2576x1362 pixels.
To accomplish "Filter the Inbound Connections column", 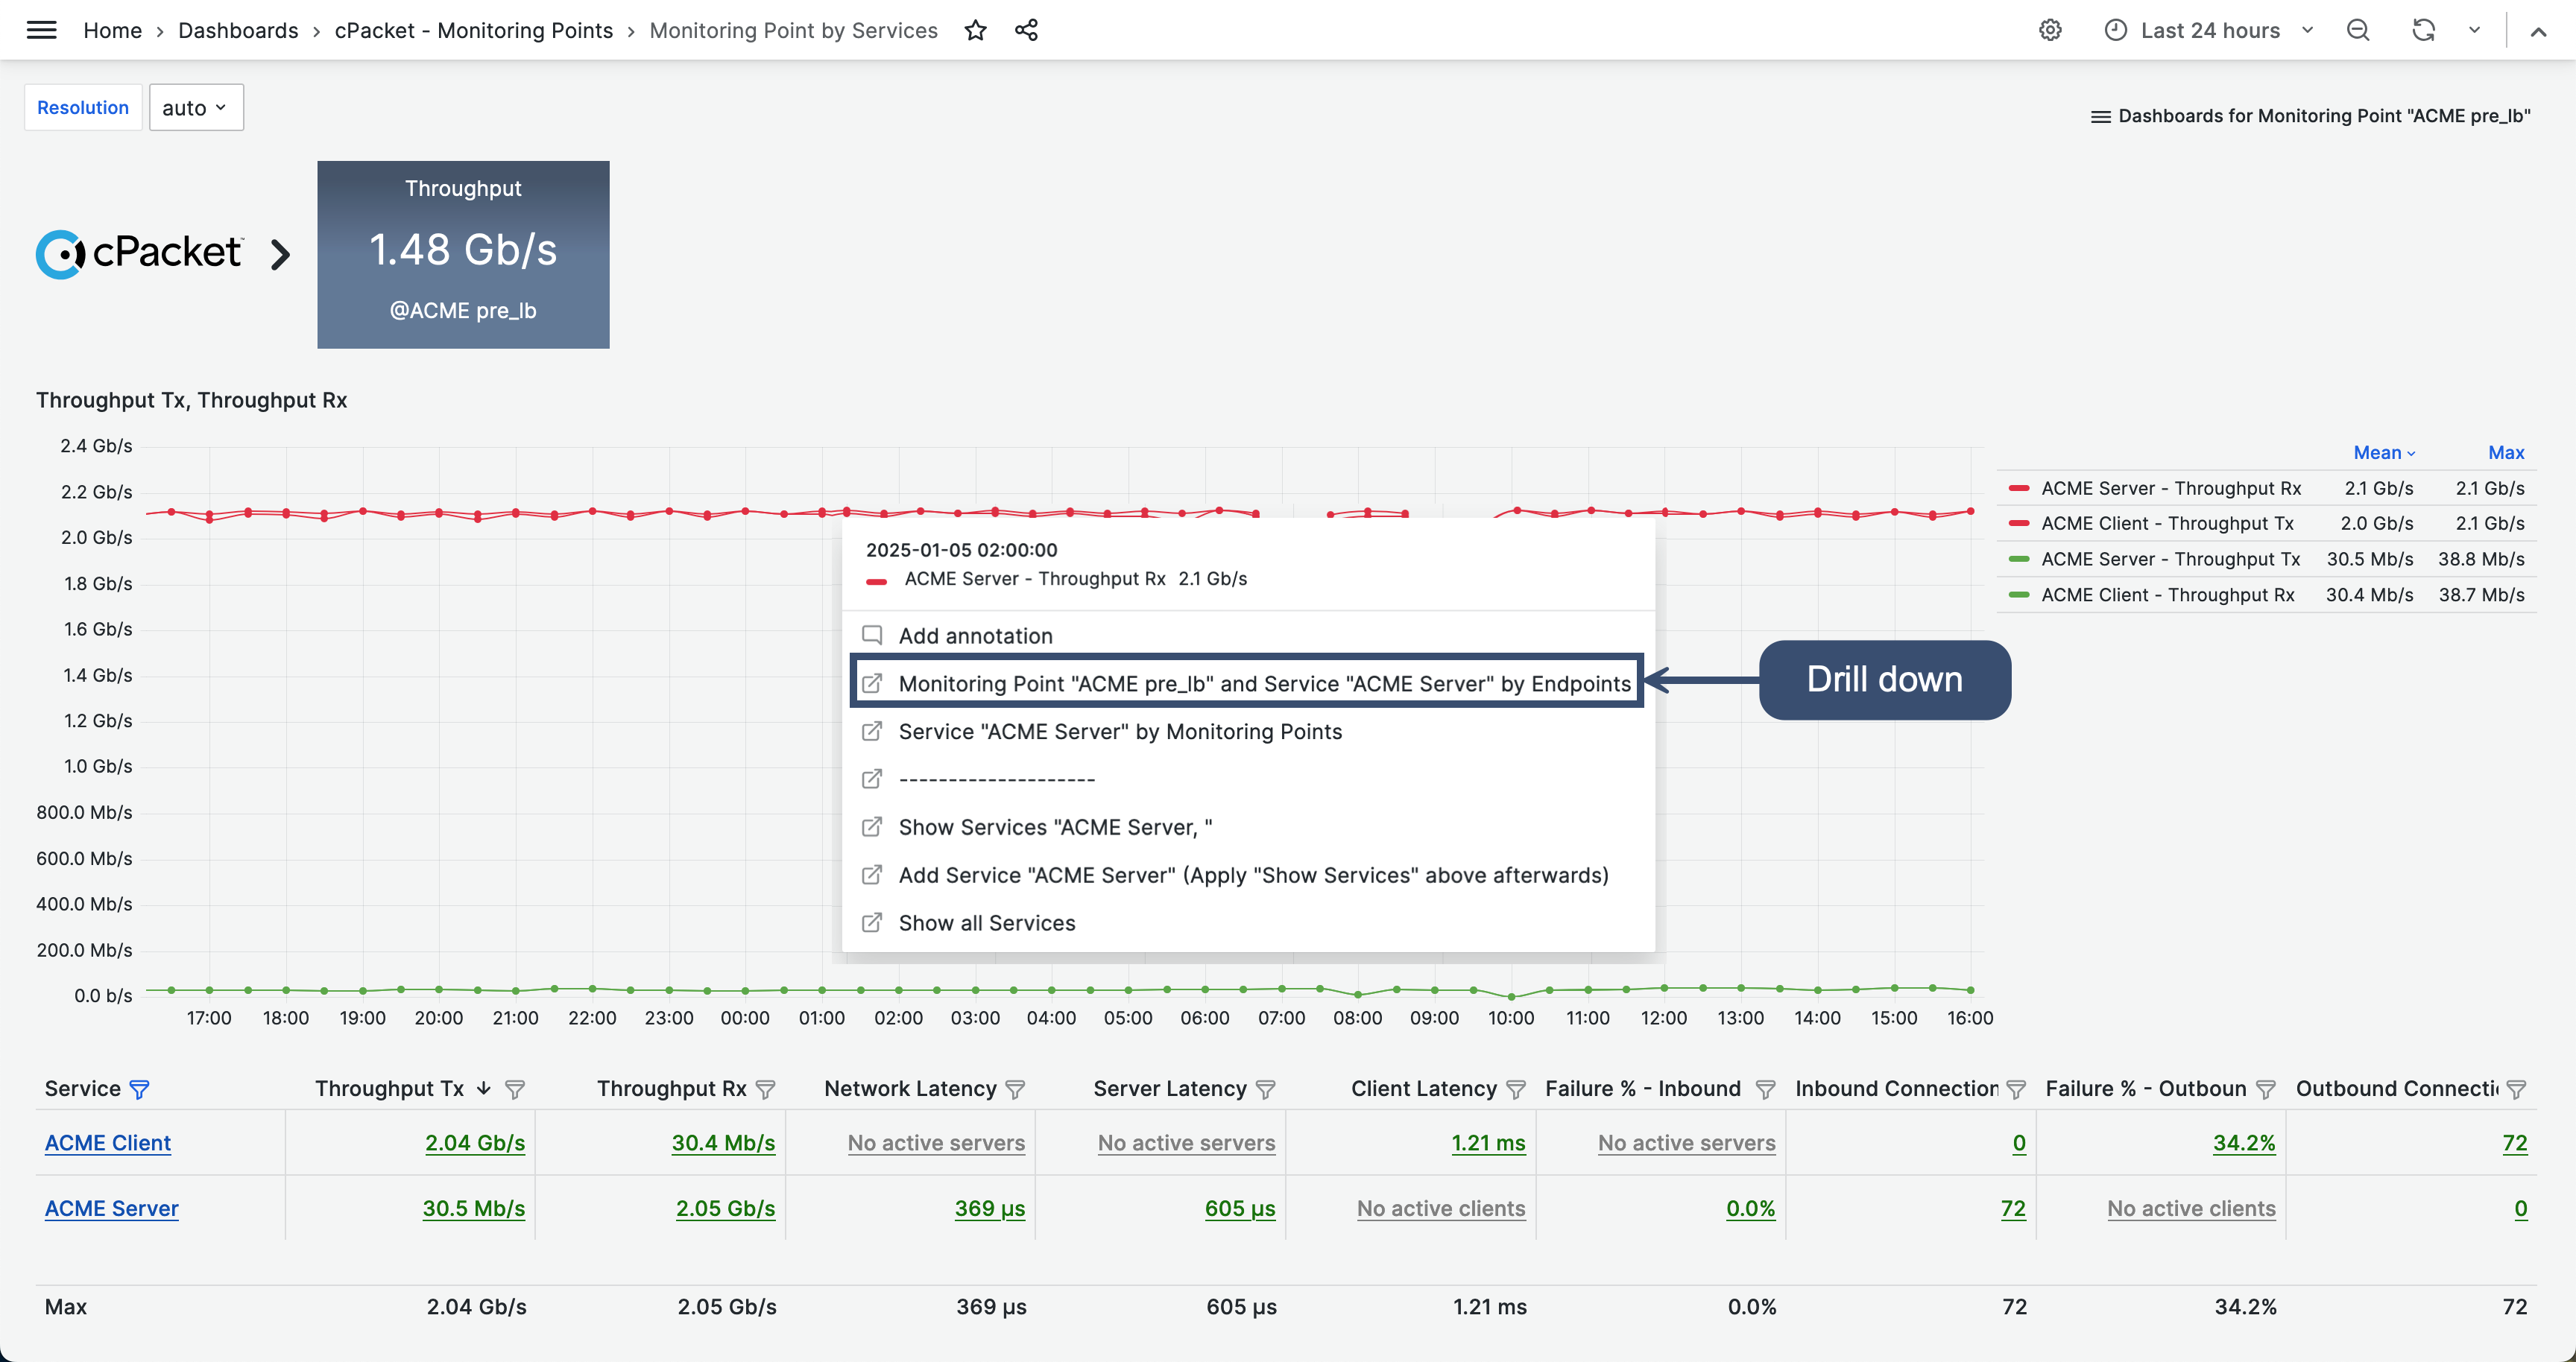I will (2016, 1089).
